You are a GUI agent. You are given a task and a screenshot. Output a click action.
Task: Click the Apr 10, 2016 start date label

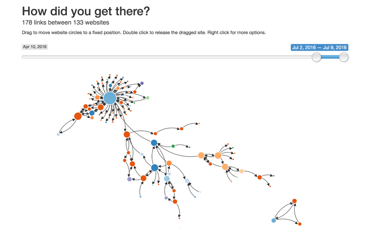pyautogui.click(x=35, y=47)
